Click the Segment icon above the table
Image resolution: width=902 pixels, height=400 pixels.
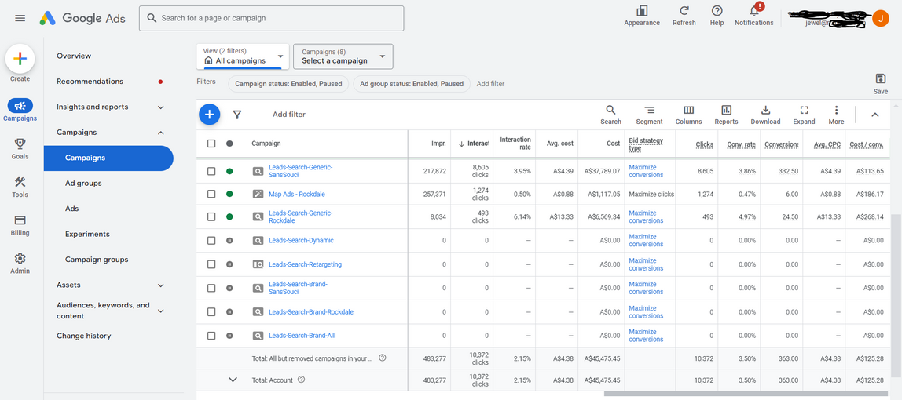click(x=649, y=111)
